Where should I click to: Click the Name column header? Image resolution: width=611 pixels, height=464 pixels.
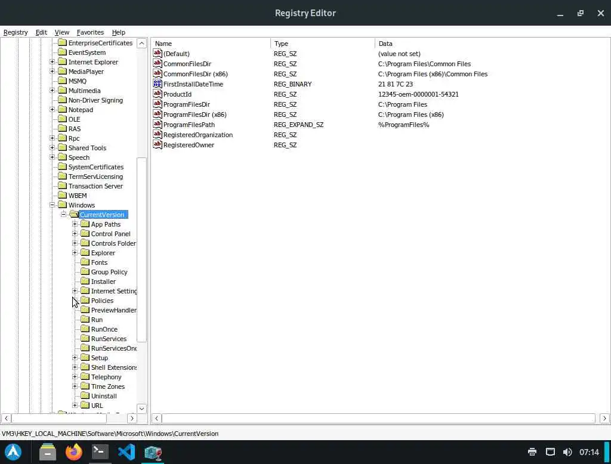coord(211,44)
